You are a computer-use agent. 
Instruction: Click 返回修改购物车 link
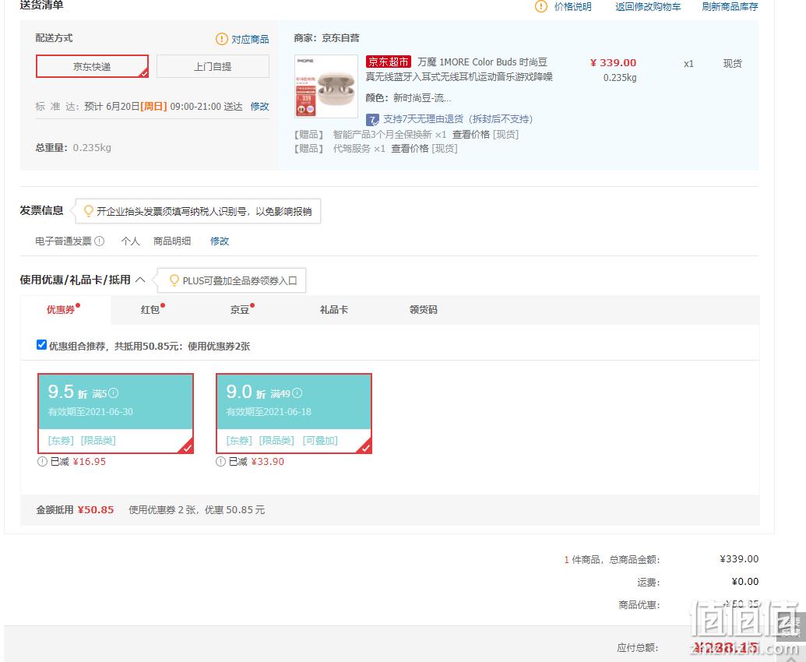click(x=648, y=7)
